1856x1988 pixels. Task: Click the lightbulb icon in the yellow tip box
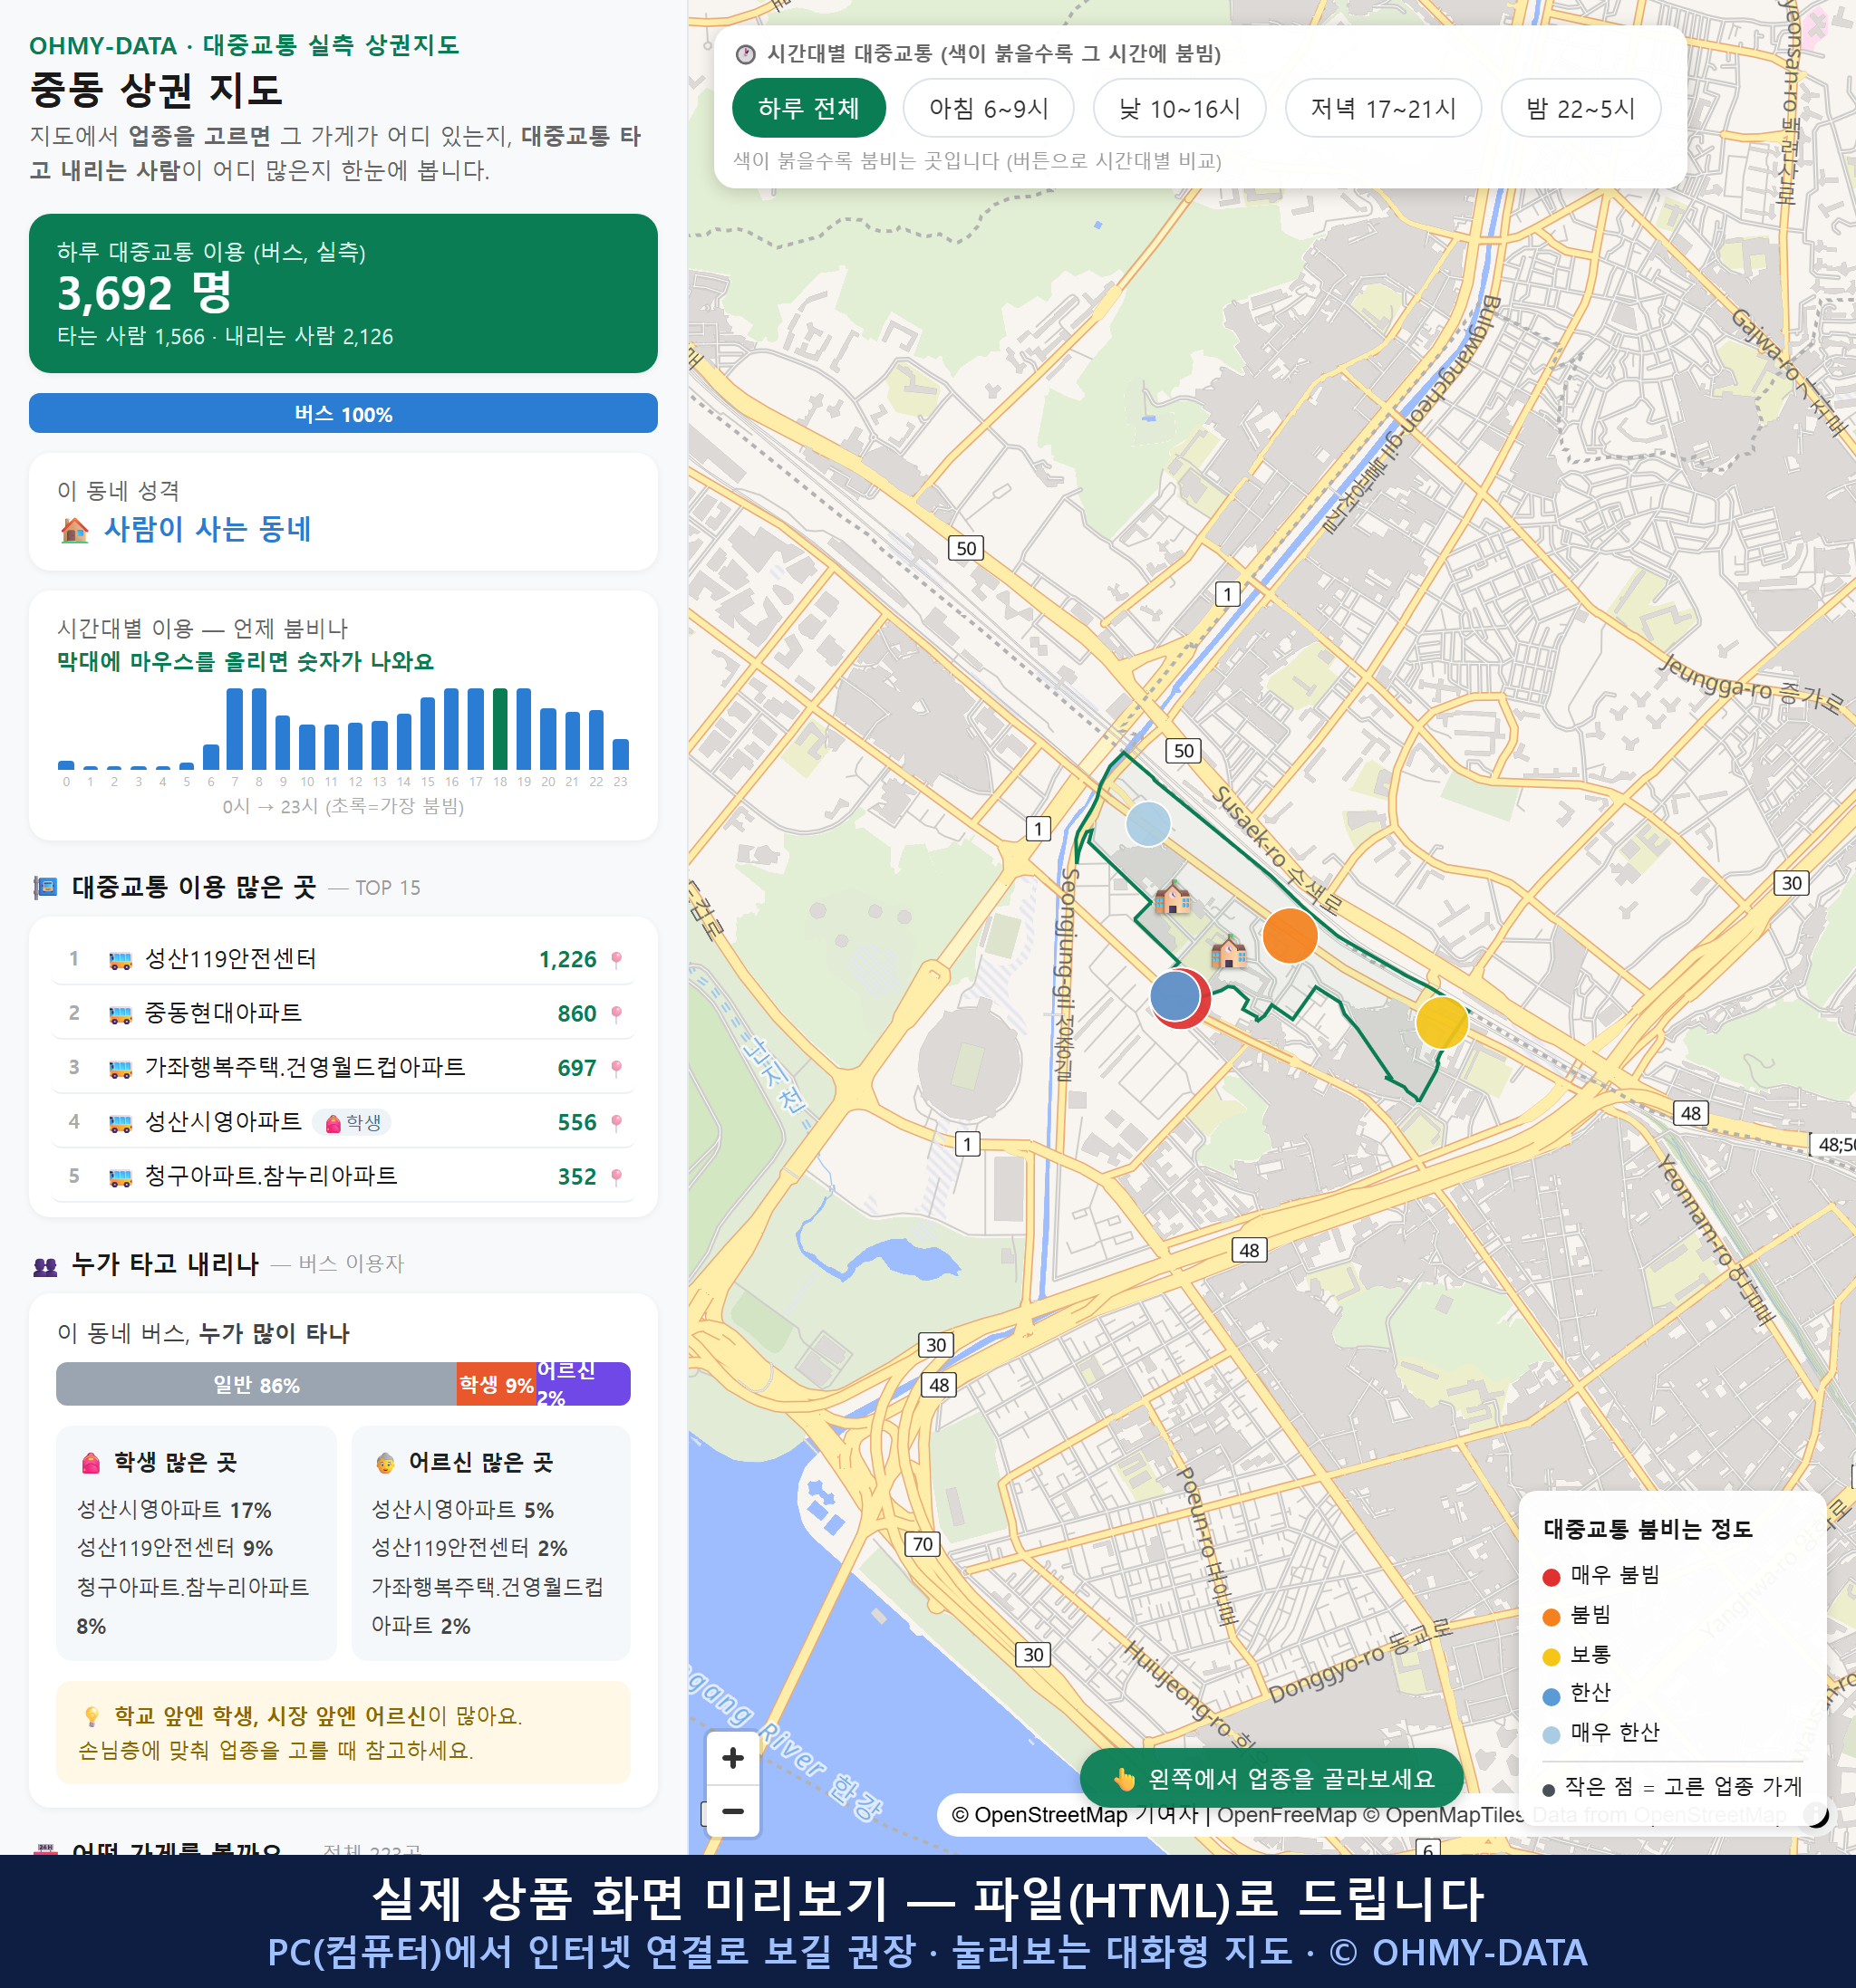[x=92, y=1717]
